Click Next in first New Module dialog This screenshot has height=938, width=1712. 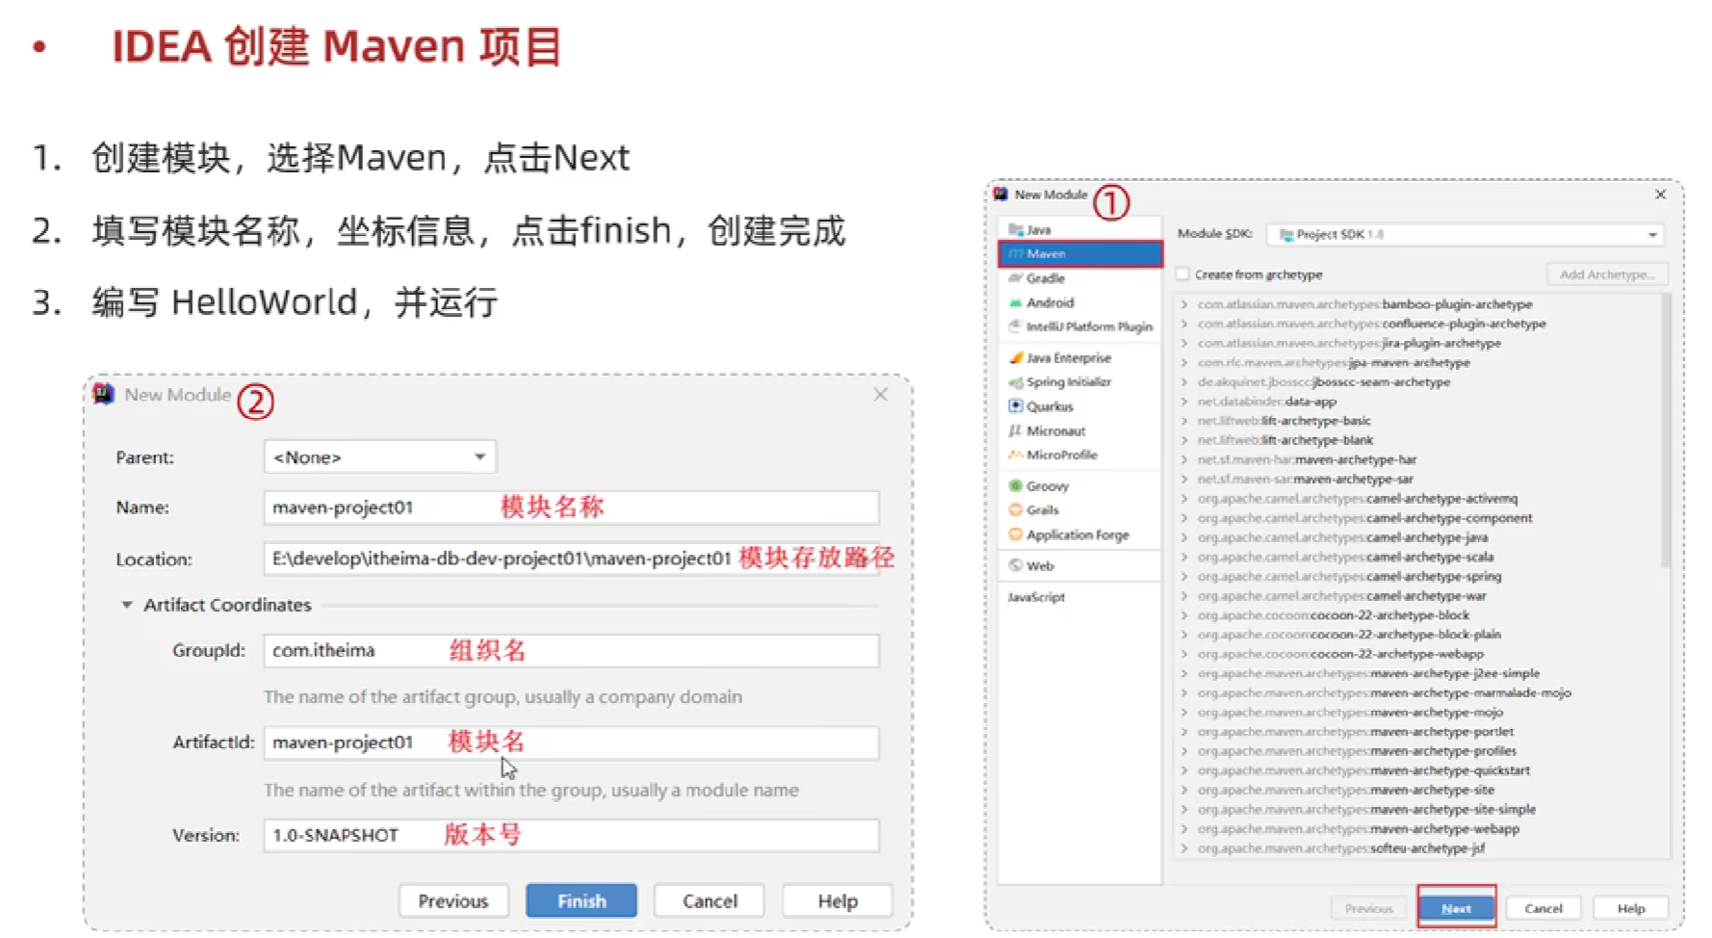(1456, 908)
